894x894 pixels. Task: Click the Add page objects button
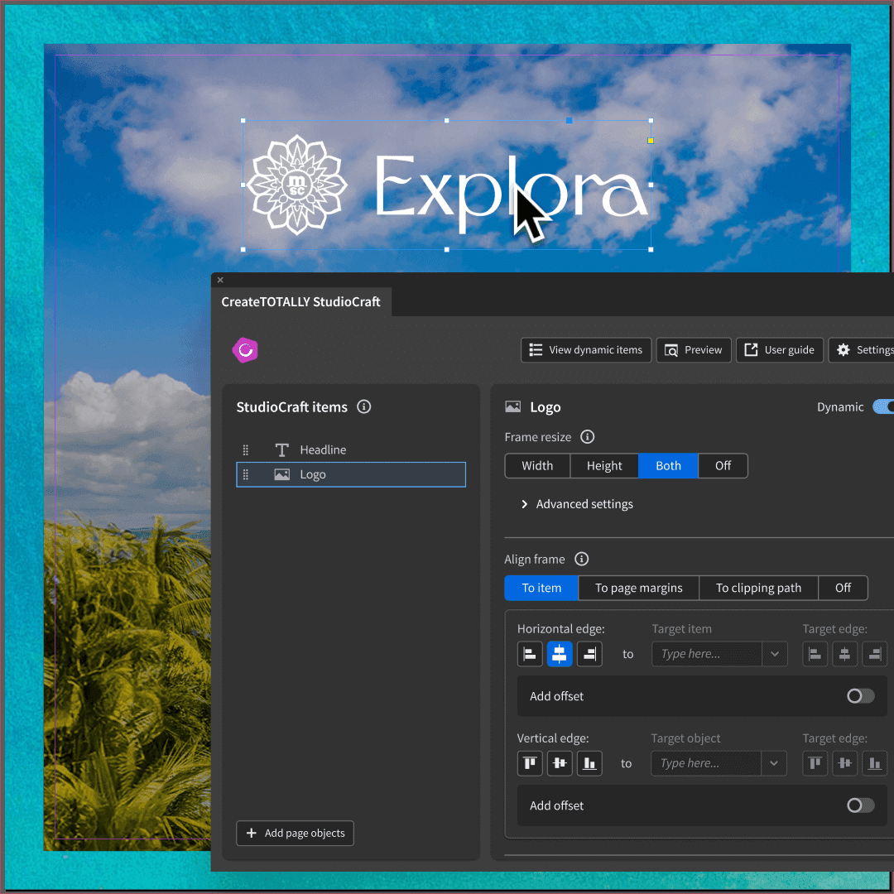(295, 834)
